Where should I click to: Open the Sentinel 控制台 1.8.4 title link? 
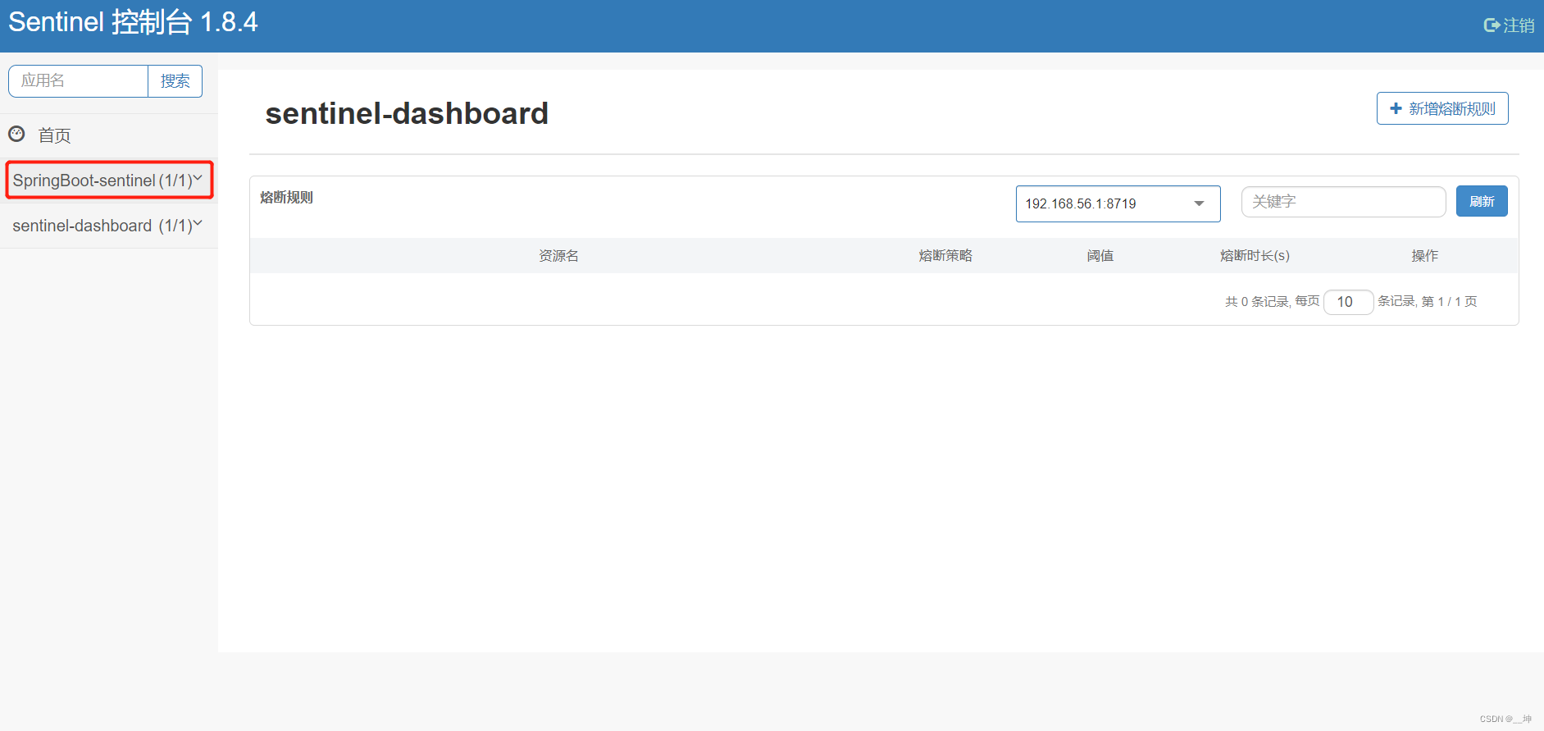pos(133,22)
